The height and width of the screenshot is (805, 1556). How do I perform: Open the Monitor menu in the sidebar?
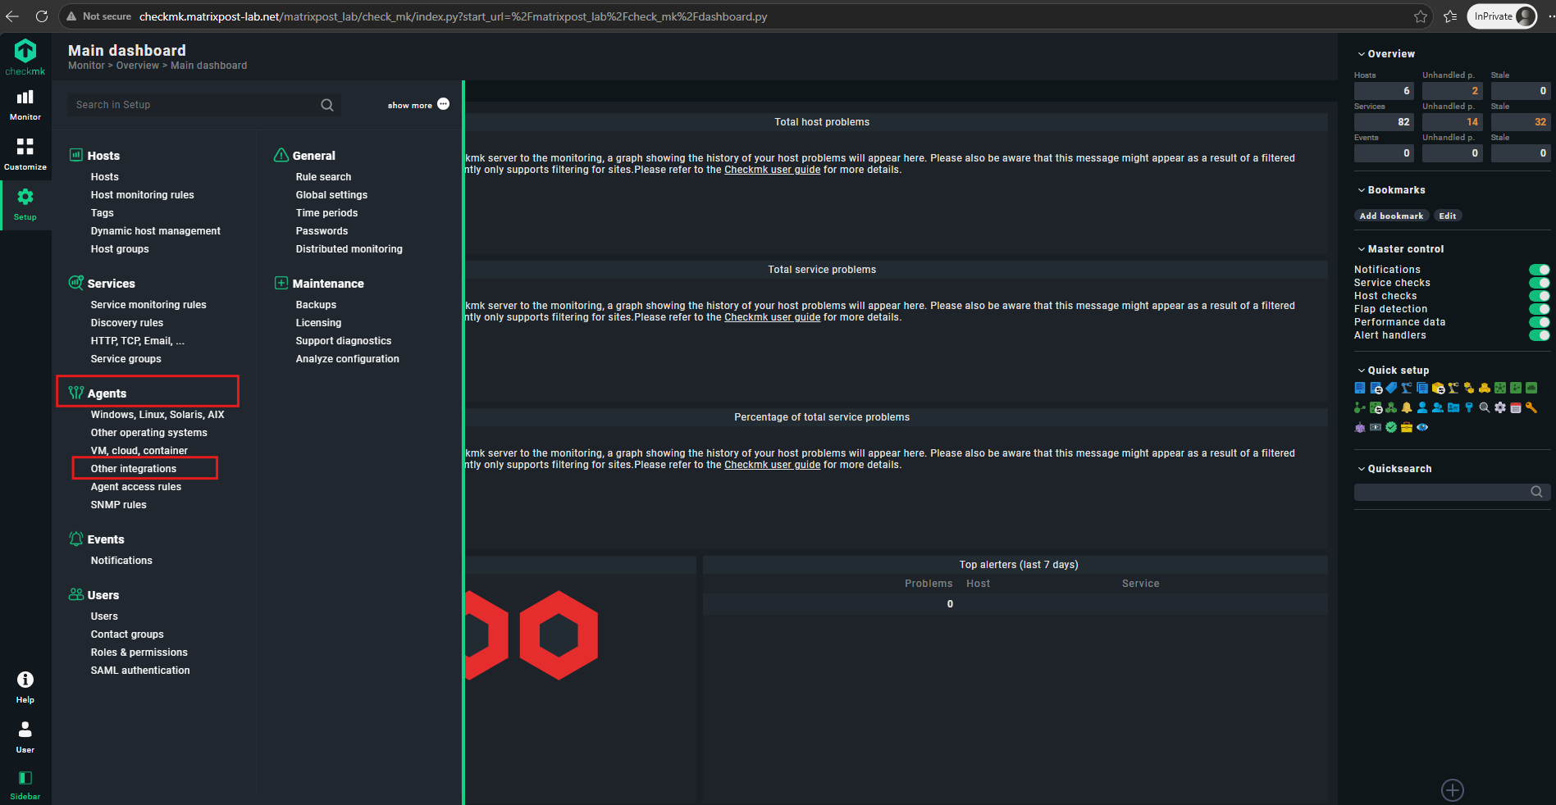pyautogui.click(x=25, y=105)
